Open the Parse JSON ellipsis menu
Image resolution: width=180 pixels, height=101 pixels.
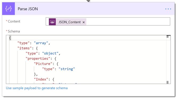pos(168,9)
